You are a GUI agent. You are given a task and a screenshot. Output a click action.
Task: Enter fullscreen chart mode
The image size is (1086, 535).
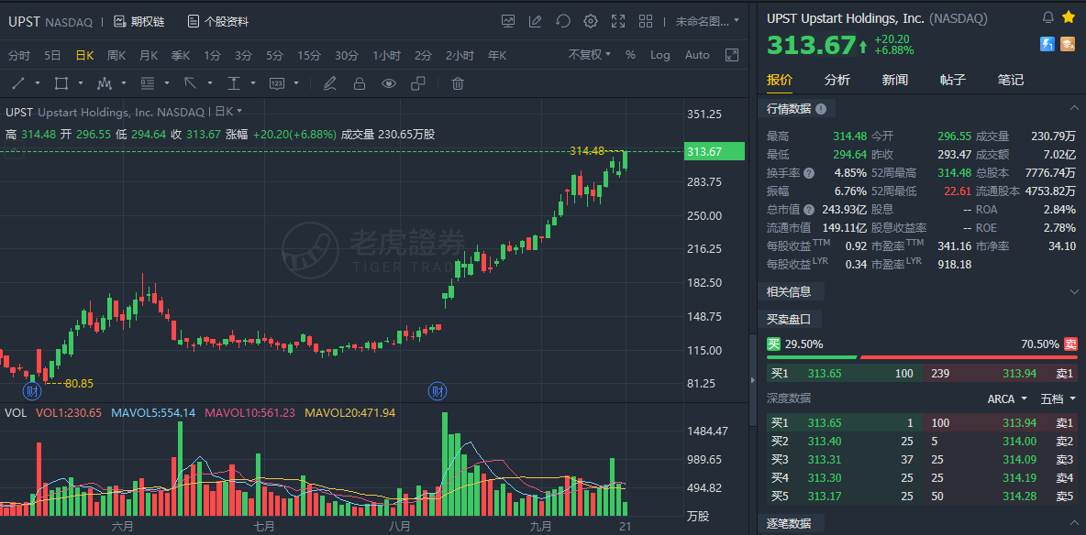tap(618, 21)
